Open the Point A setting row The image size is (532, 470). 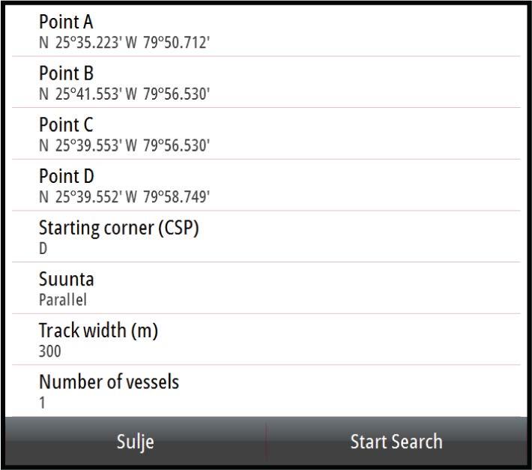[x=266, y=31]
